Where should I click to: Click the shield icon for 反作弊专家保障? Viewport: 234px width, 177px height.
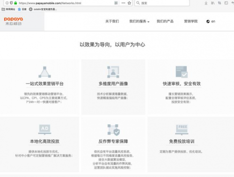(114, 130)
